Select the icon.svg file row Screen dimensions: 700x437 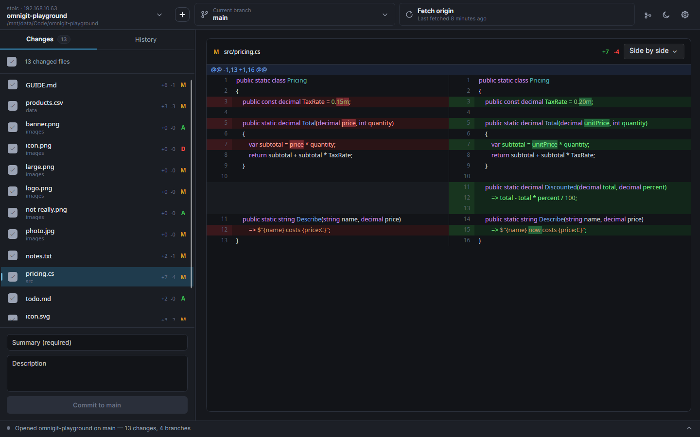tap(96, 316)
